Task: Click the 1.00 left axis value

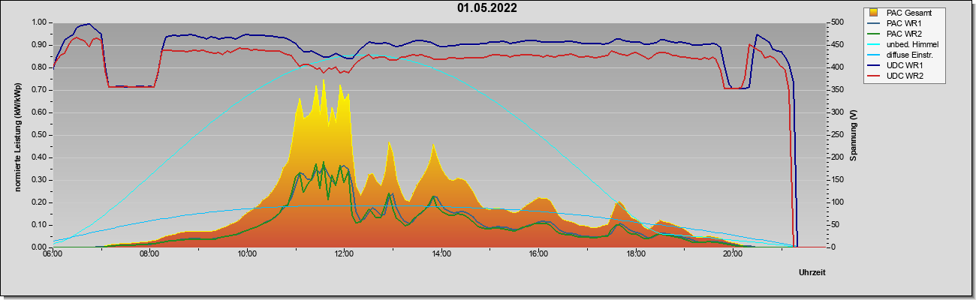Action: coord(40,22)
